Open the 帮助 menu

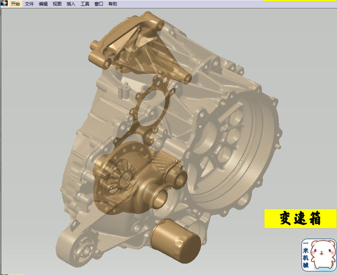[x=113, y=4]
